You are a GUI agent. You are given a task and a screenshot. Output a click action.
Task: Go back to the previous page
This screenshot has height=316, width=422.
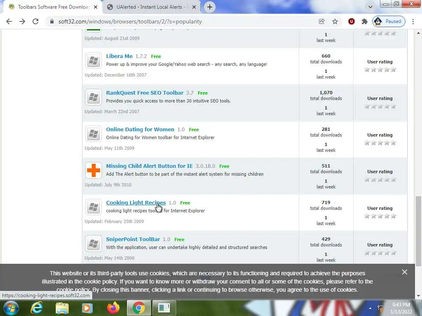9,21
